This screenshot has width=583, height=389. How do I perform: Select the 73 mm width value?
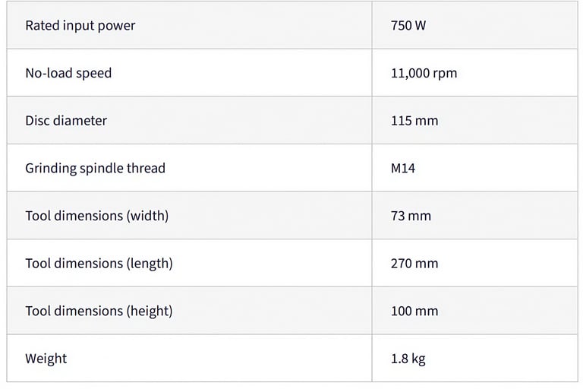[411, 216]
